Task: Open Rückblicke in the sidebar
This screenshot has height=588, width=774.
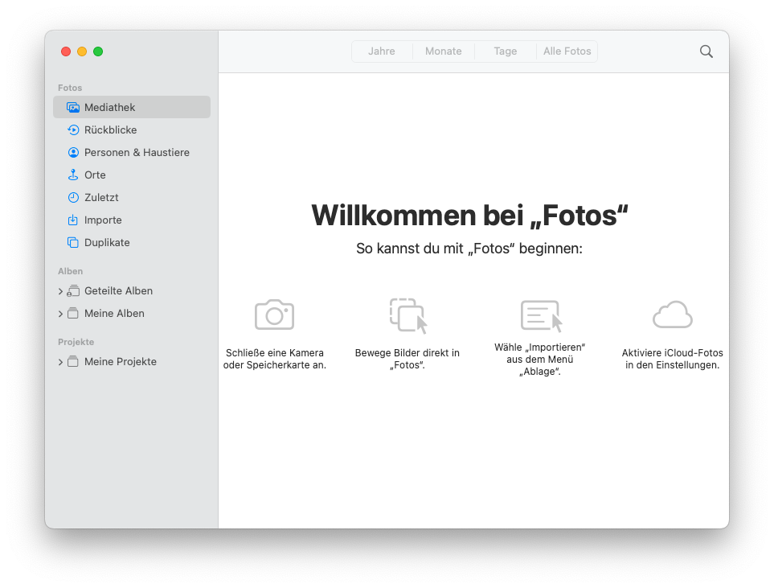Action: (x=132, y=130)
